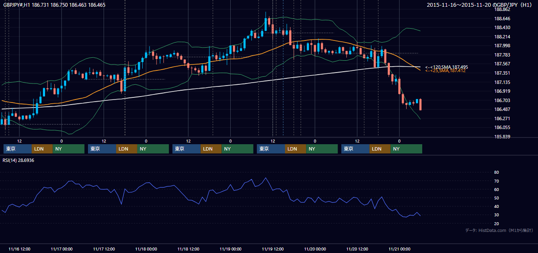Image resolution: width=538 pixels, height=253 pixels.
Task: Select the 11/20 00:00 date label
Action: pyautogui.click(x=315, y=249)
